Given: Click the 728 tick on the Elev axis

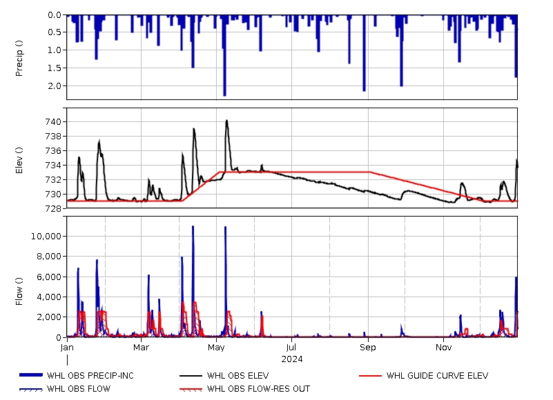Looking at the screenshot, I should click(53, 209).
